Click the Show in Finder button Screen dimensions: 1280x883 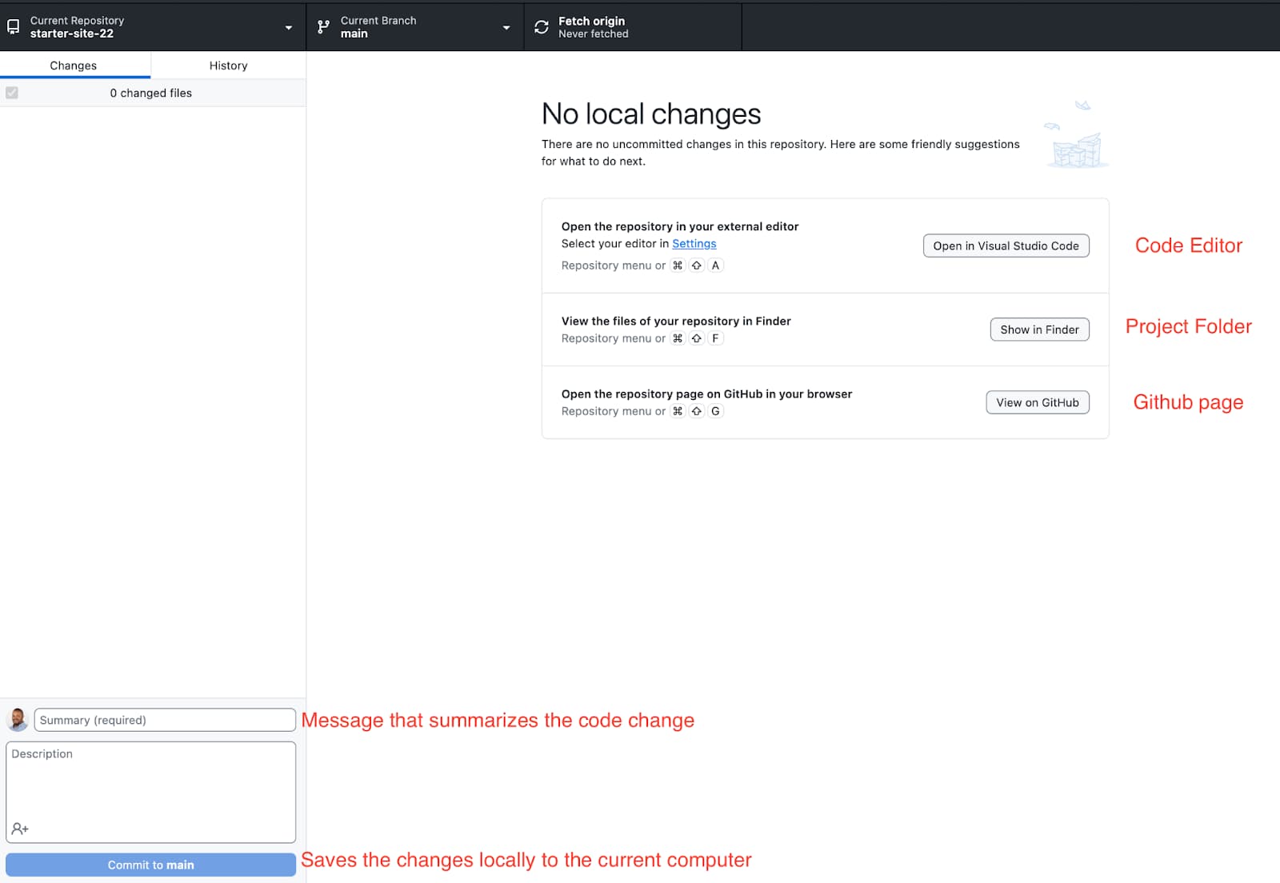[x=1039, y=330]
